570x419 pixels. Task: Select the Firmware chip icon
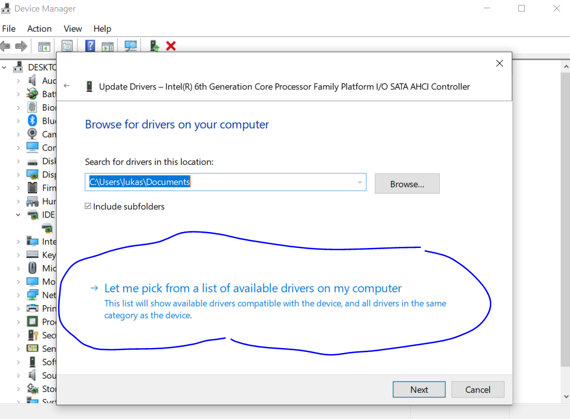pyautogui.click(x=32, y=188)
